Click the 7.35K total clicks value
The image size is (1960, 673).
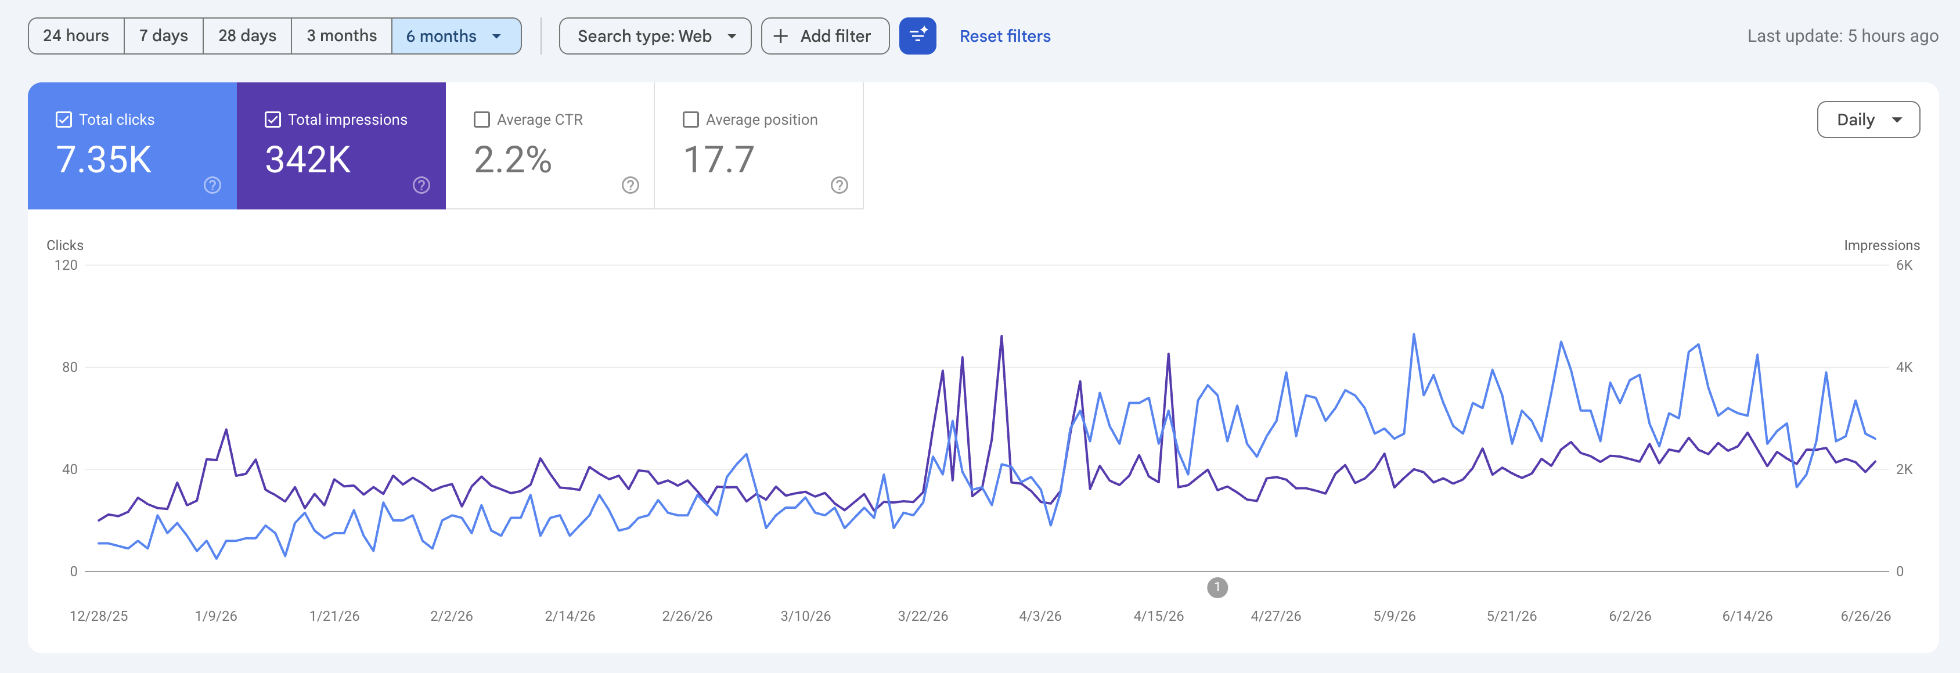[105, 160]
